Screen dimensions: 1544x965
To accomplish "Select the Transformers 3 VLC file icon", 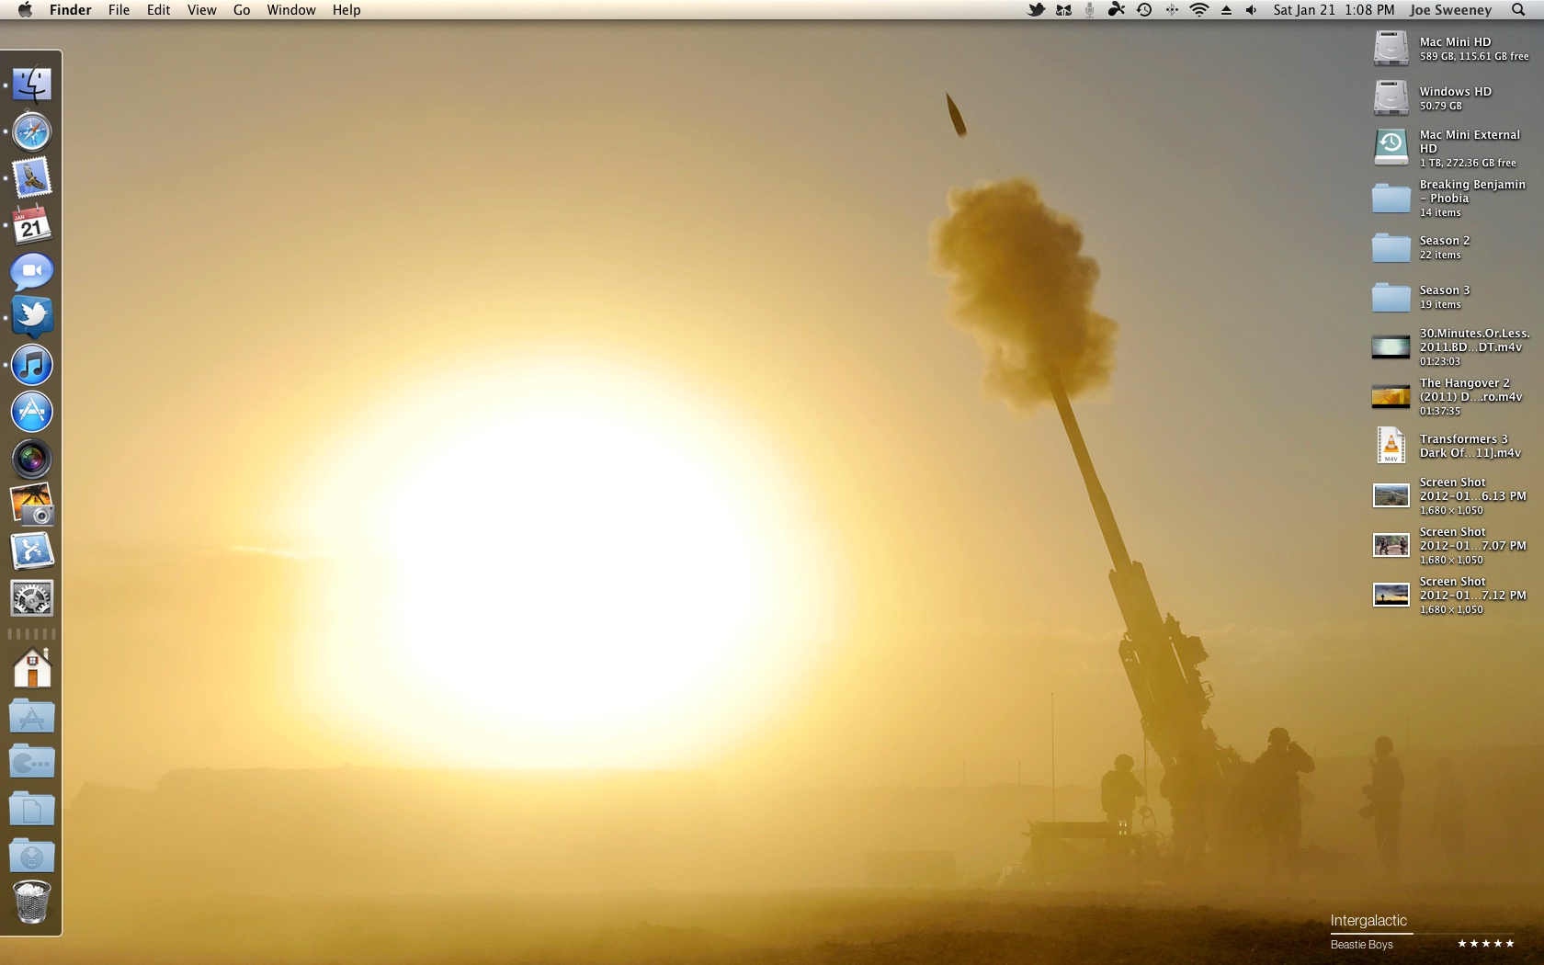I will 1391,446.
